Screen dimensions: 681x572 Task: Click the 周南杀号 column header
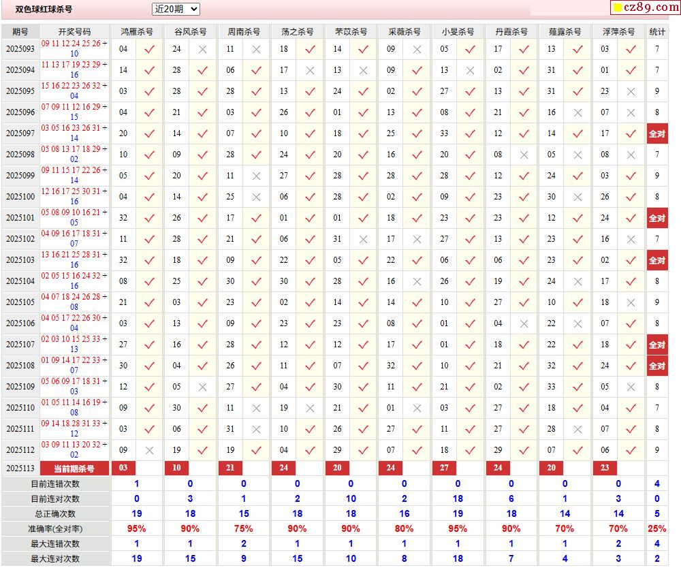point(244,32)
